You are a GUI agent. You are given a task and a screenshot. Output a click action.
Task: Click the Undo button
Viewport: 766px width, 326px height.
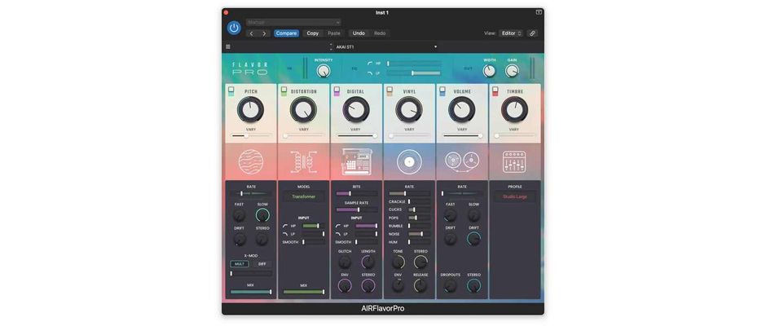(x=359, y=33)
